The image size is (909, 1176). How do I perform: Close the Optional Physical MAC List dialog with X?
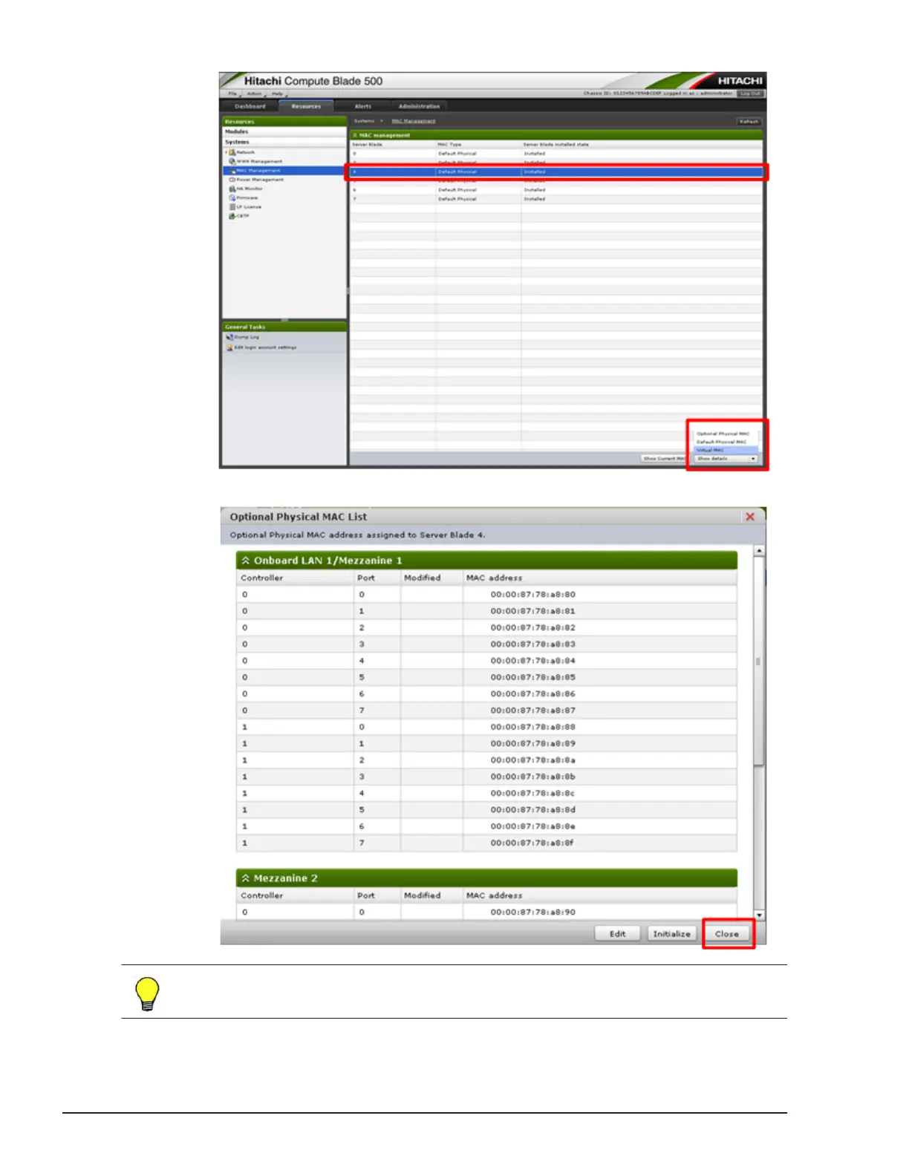coord(750,517)
